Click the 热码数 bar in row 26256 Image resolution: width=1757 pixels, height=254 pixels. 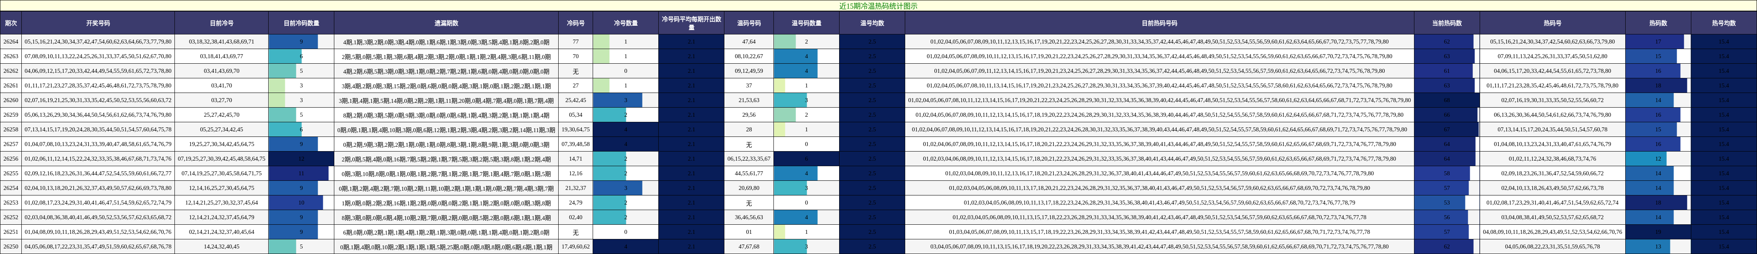[1658, 159]
